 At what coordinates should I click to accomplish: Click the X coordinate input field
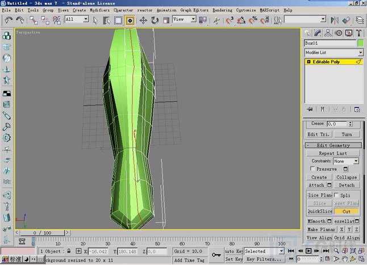pyautogui.click(x=98, y=251)
